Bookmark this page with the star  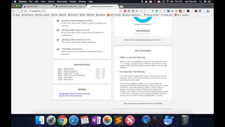(x=120, y=11)
